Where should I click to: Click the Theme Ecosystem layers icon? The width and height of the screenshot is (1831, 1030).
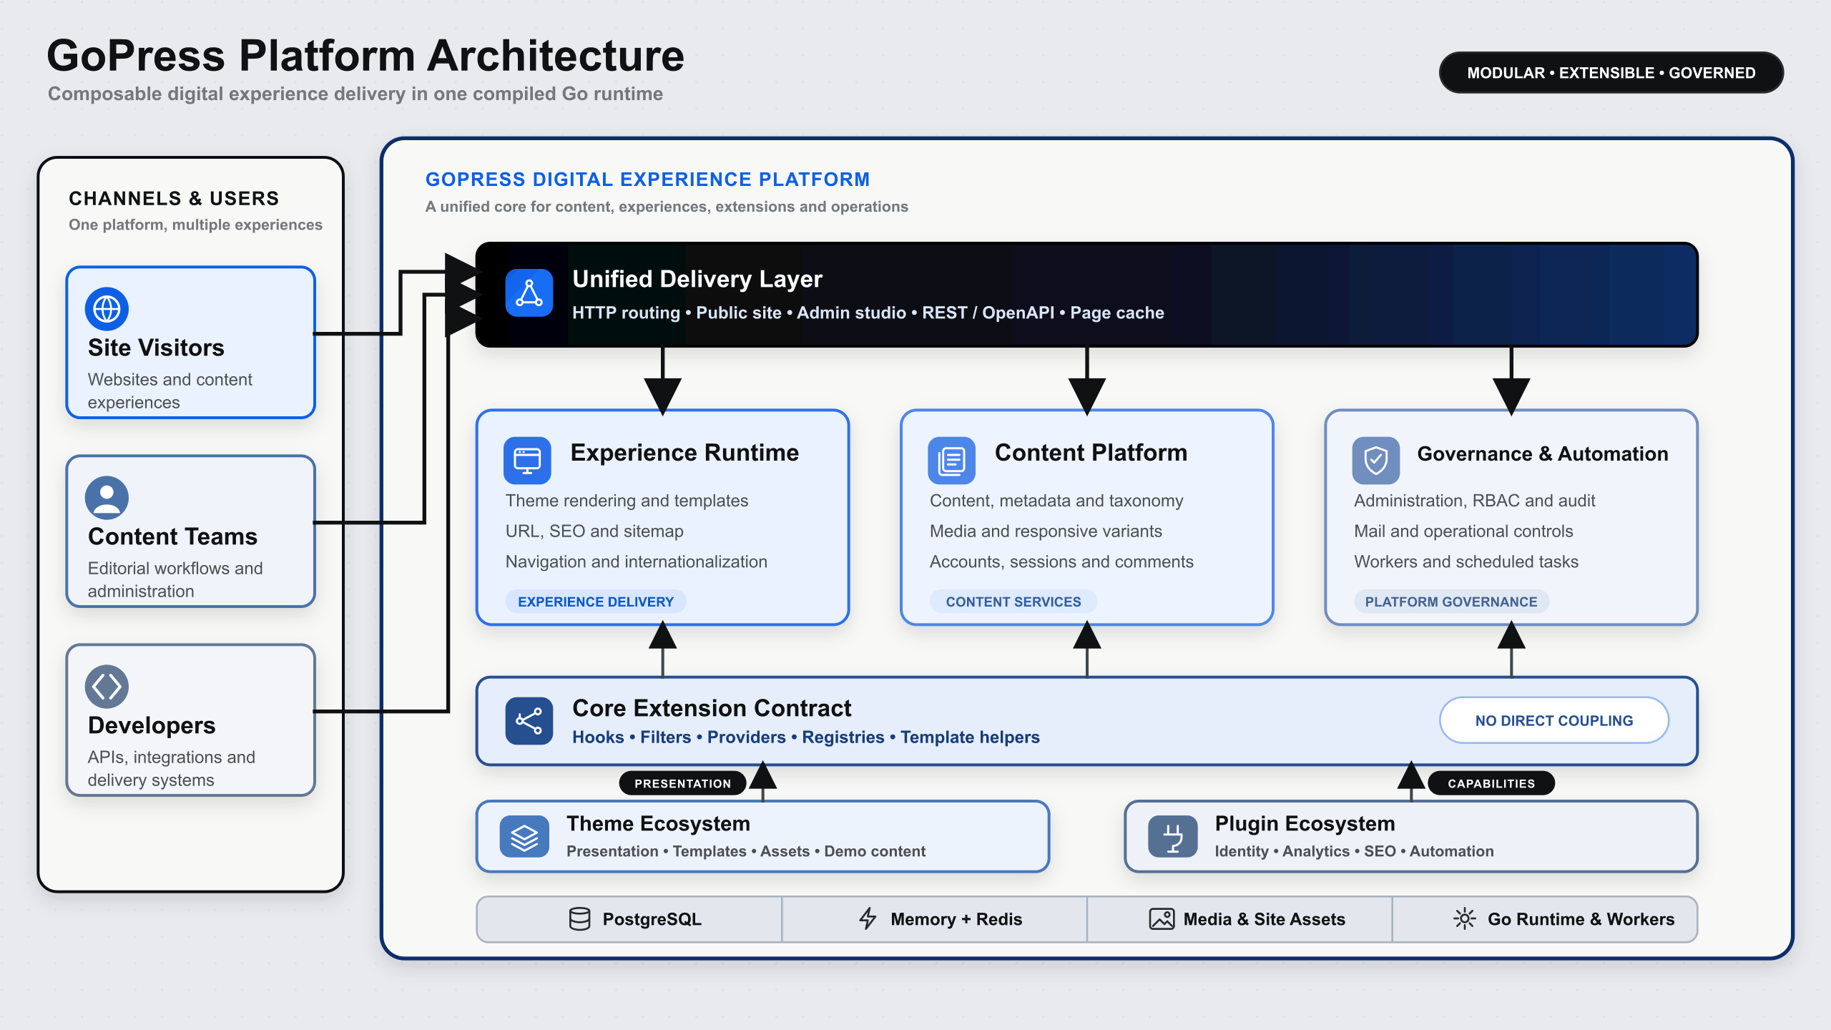tap(524, 836)
